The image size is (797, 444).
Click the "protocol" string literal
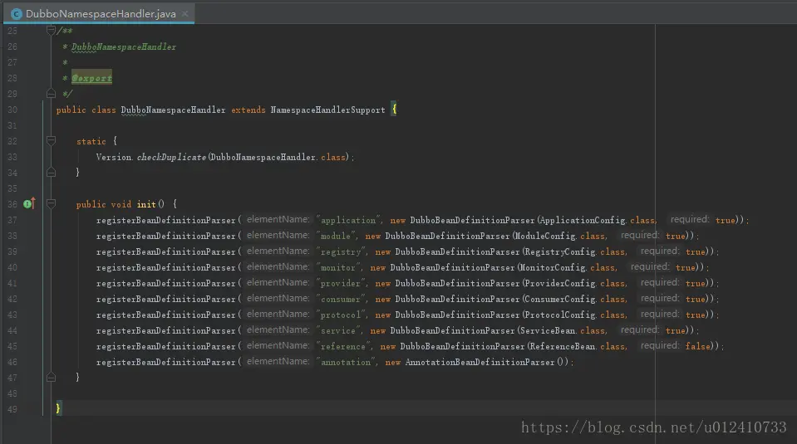click(341, 315)
